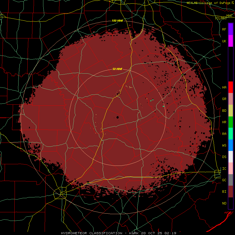Viewport: 235px width, 235px height.
Task: Click the BI dark-red legend swatch
Action: pyautogui.click(x=231, y=192)
